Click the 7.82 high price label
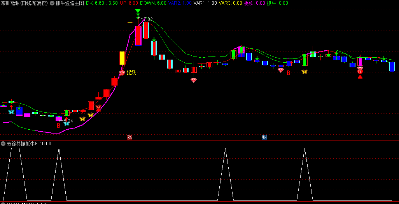The height and width of the screenshot is (204, 399). tap(148, 19)
